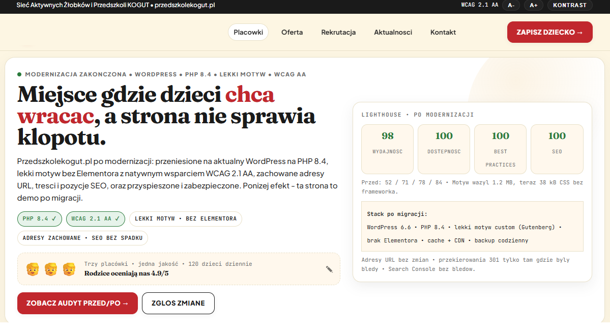The image size is (610, 330).
Task: Click the LEKKI MOTYW · BEZ ELEMENTORA badge
Action: 186,218
